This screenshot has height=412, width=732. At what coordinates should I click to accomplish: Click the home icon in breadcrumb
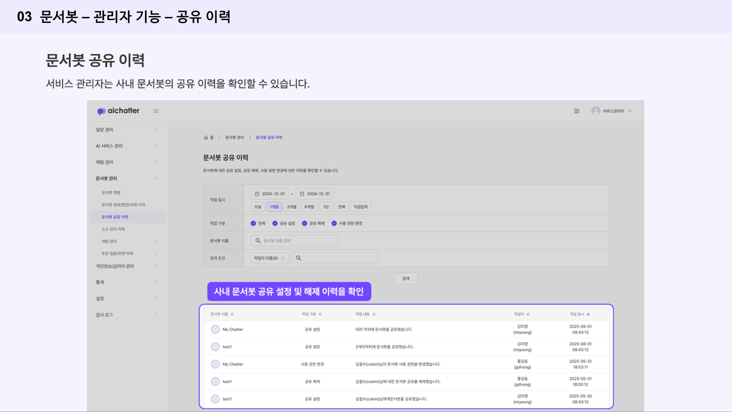(206, 138)
